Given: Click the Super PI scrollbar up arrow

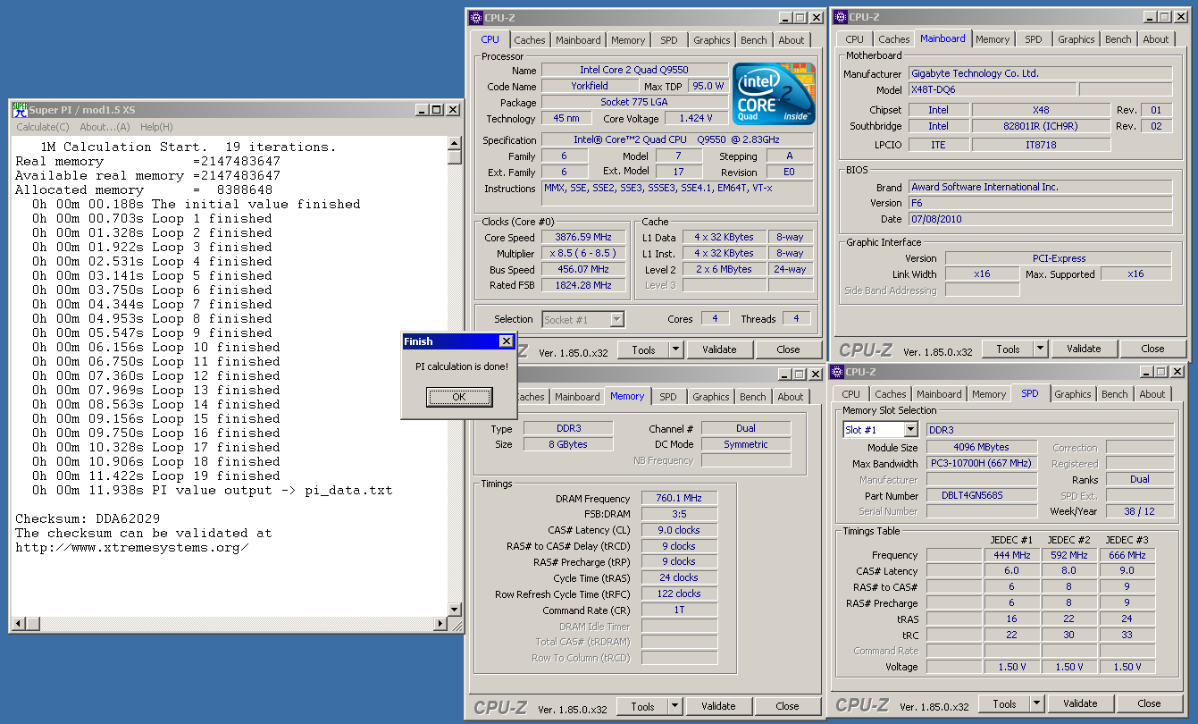Looking at the screenshot, I should (455, 143).
